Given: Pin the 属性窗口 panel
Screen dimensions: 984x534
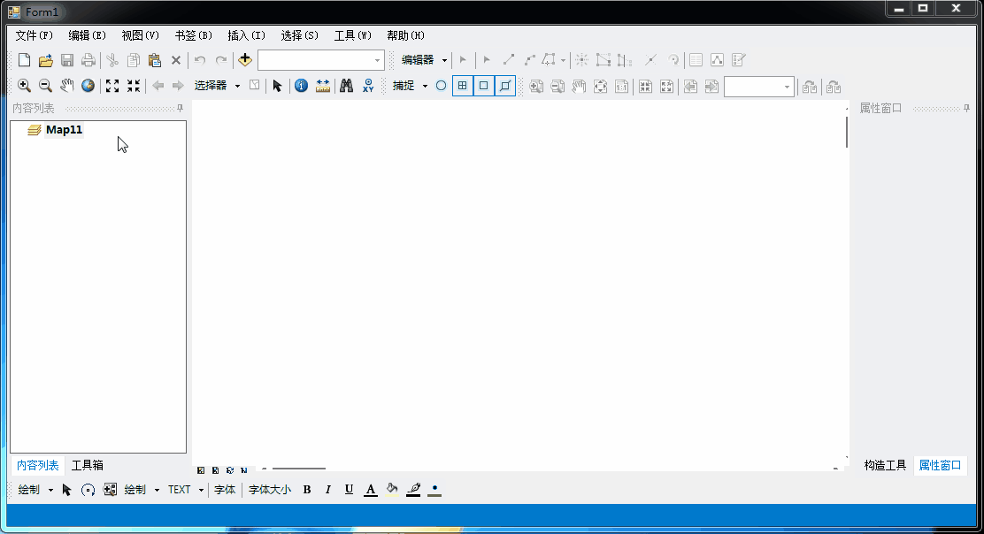Looking at the screenshot, I should (966, 109).
